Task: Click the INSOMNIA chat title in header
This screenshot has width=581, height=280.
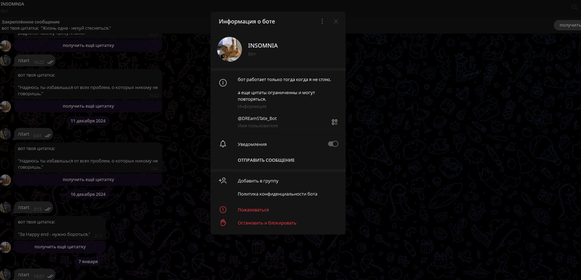Action: coord(12,4)
